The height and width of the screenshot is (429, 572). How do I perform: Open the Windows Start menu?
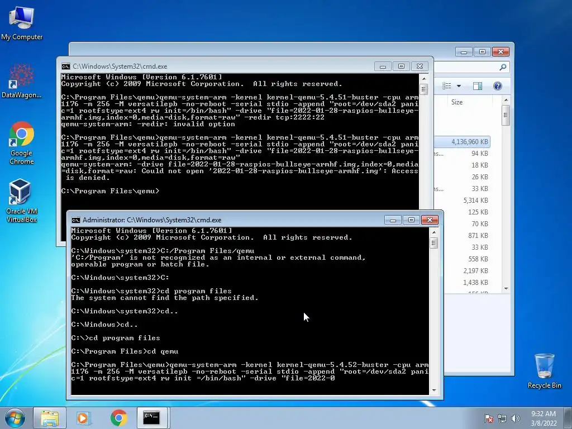click(15, 418)
